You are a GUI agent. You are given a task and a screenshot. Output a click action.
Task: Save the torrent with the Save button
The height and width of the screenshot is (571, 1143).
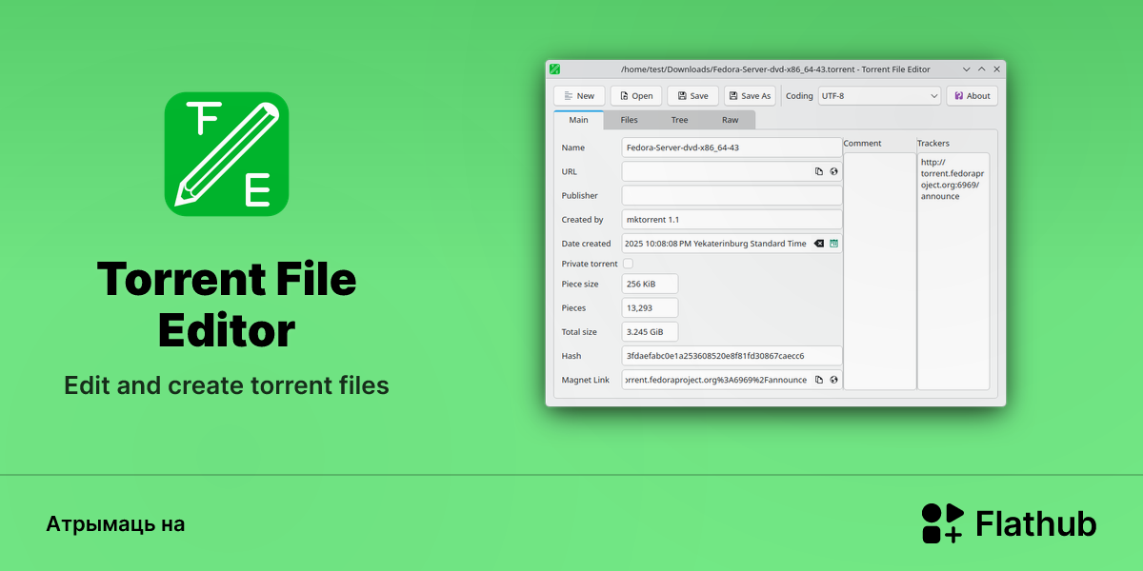click(x=692, y=96)
